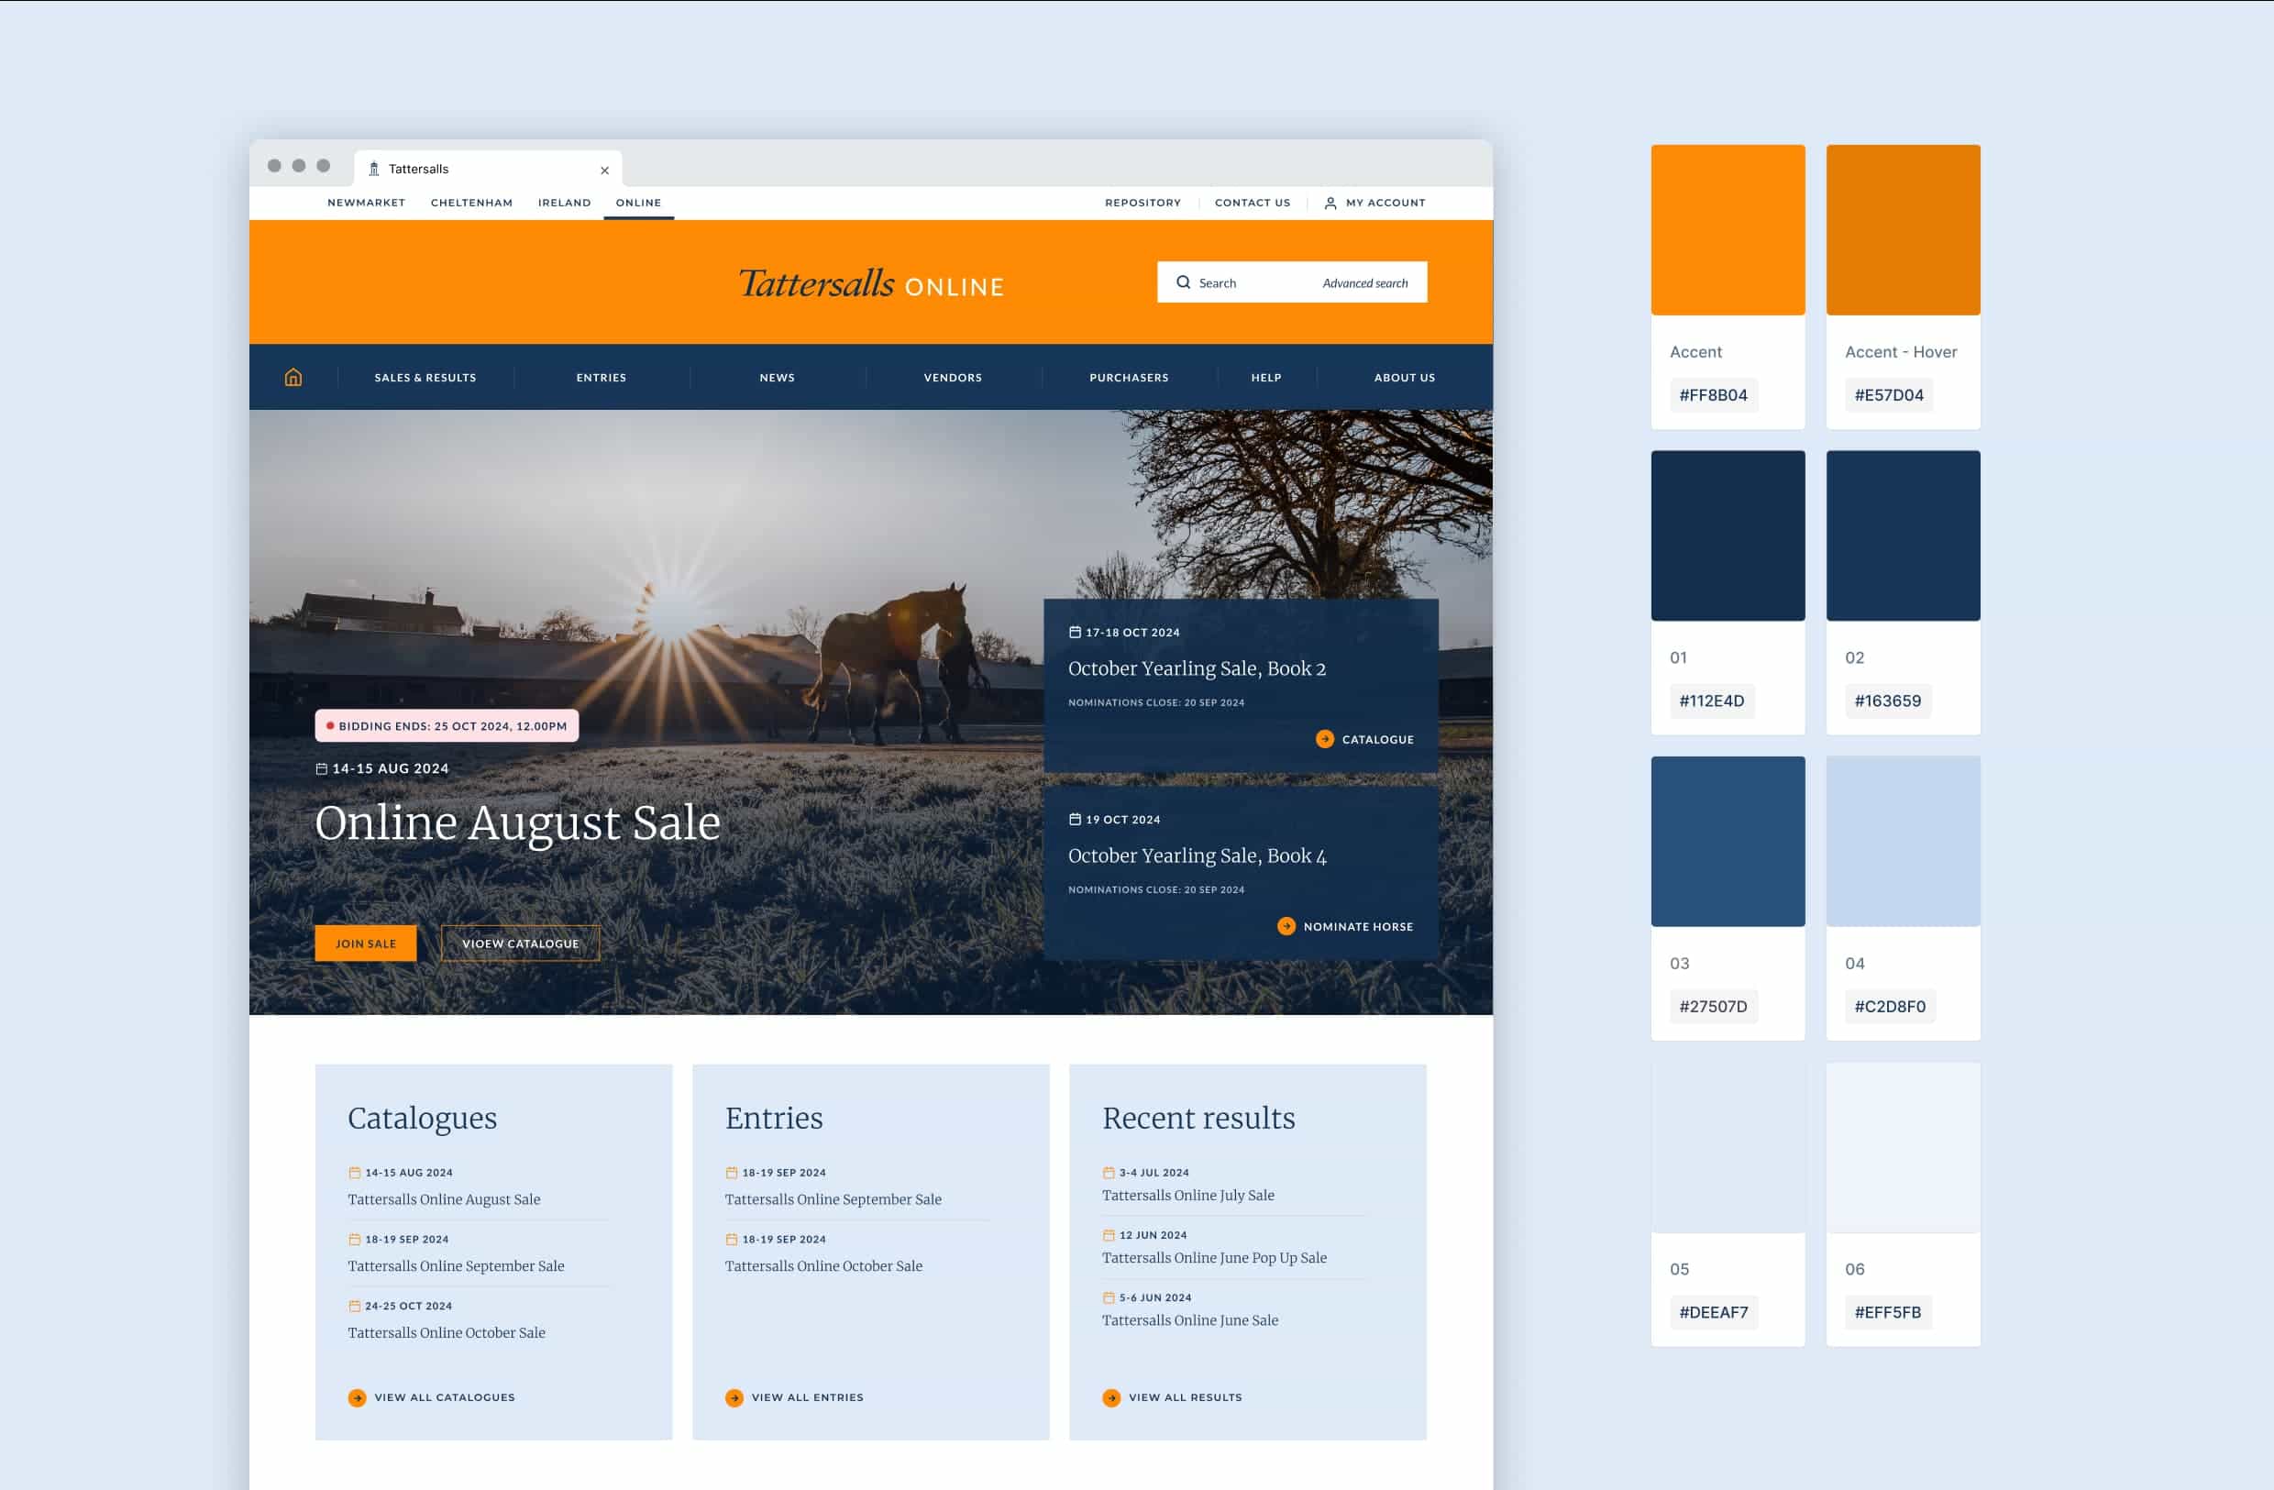Viewport: 2274px width, 1490px height.
Task: Click the home icon in navigation bar
Action: coord(293,378)
